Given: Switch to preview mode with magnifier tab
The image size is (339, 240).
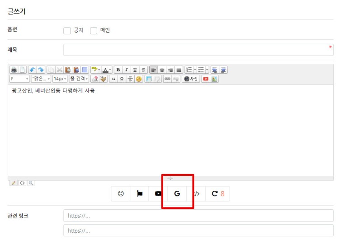Looking at the screenshot, I should pyautogui.click(x=31, y=183).
